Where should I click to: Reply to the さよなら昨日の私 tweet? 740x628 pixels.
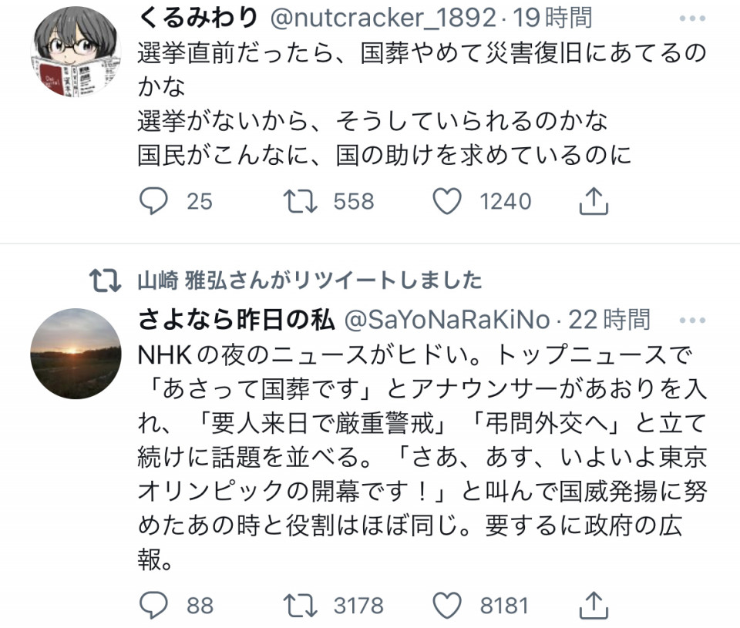click(153, 605)
